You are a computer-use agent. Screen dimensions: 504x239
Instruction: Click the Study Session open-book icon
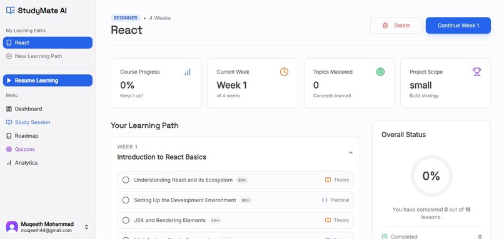coord(9,122)
